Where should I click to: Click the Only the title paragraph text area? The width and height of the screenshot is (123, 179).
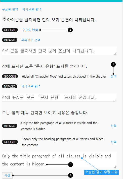(59, 160)
